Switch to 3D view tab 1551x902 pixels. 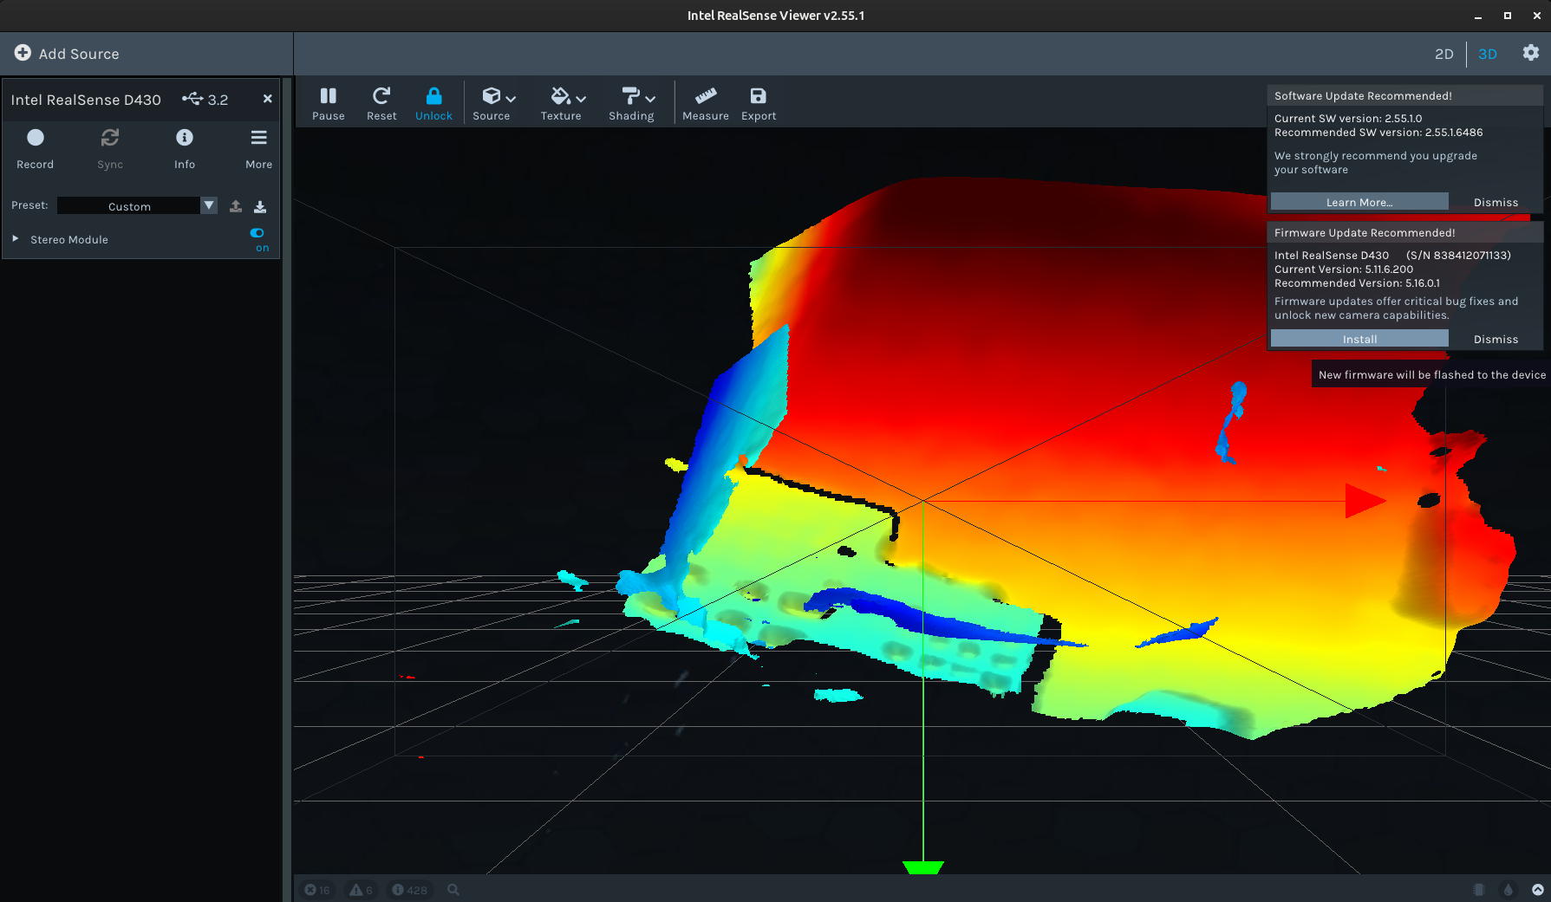(1487, 54)
